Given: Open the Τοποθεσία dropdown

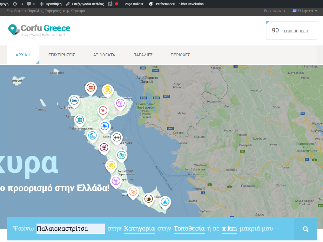Looking at the screenshot, I should [189, 229].
